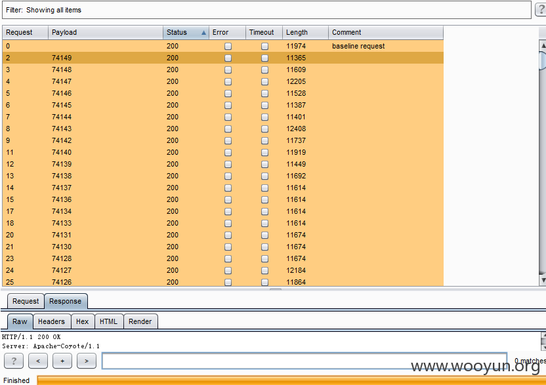Click the HTTP/1.1 200 OK response line
Viewport: 546px width, 385px height.
(x=31, y=337)
